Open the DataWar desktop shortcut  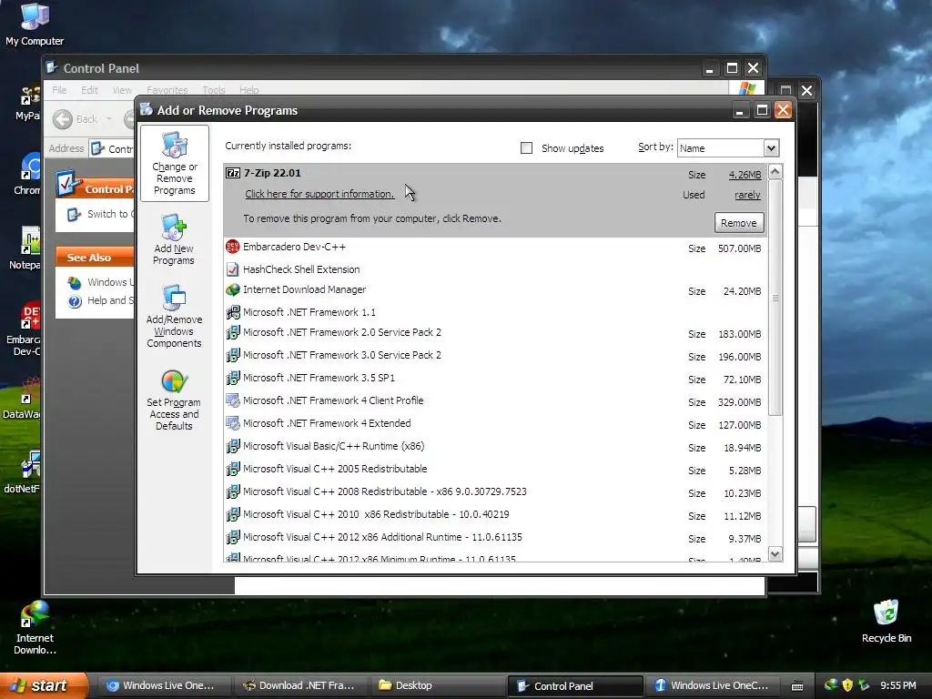tap(22, 399)
